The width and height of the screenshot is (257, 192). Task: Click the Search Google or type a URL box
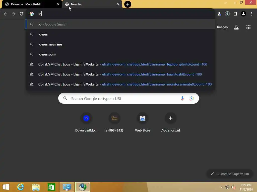coord(128,98)
